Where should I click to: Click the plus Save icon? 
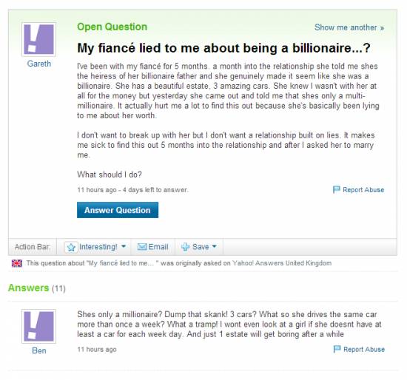(x=185, y=247)
